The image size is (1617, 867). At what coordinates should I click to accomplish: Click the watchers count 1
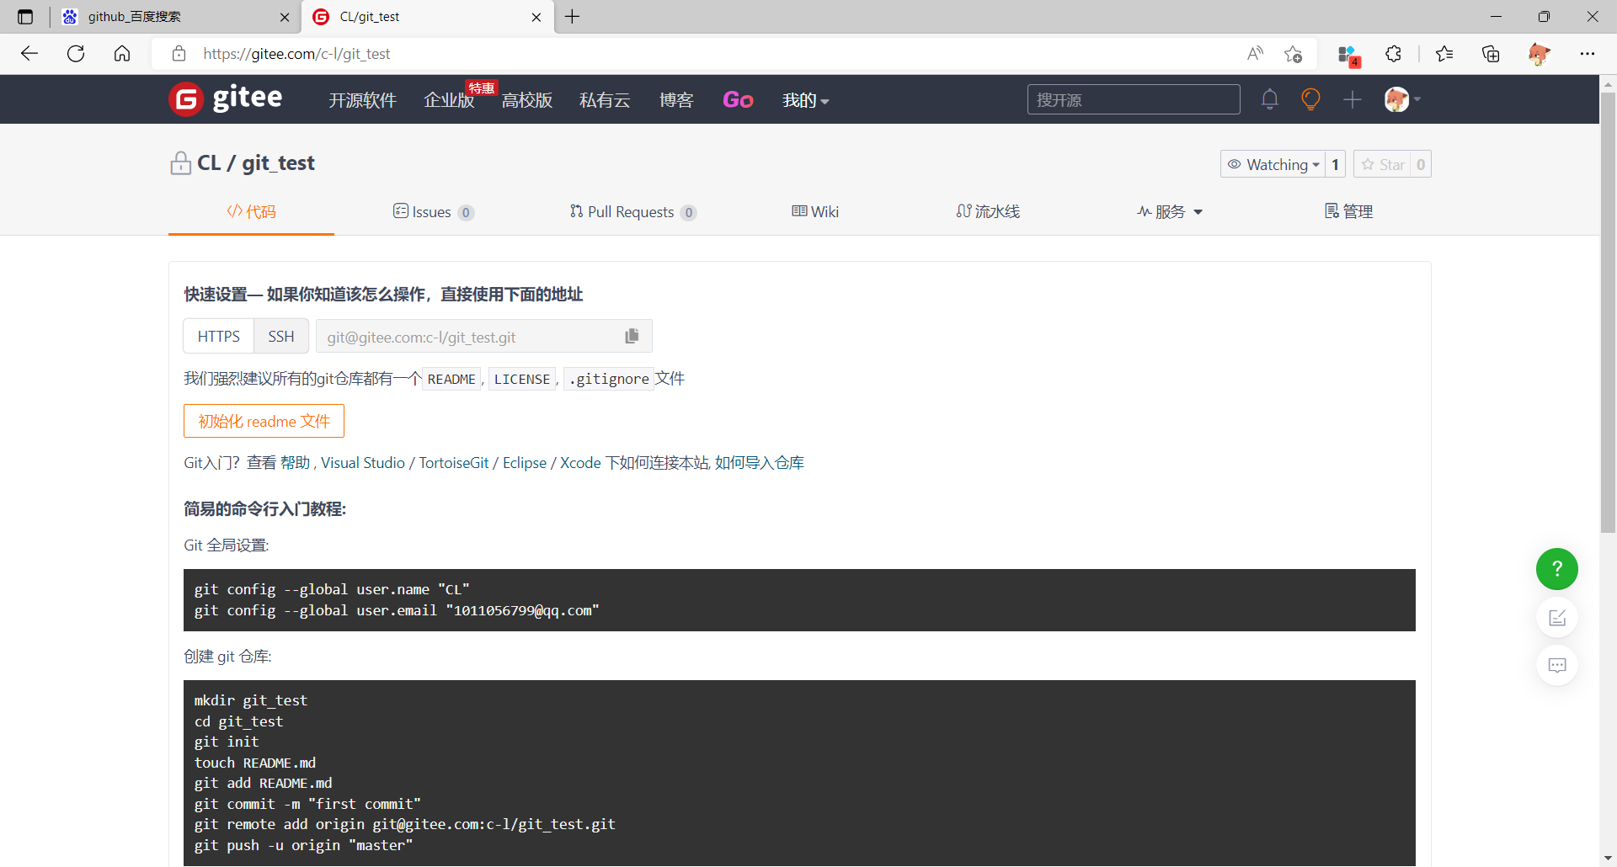[1335, 164]
